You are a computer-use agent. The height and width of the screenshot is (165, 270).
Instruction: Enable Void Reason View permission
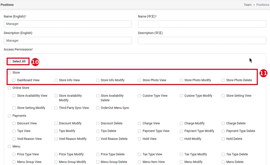pyautogui.click(x=14, y=139)
